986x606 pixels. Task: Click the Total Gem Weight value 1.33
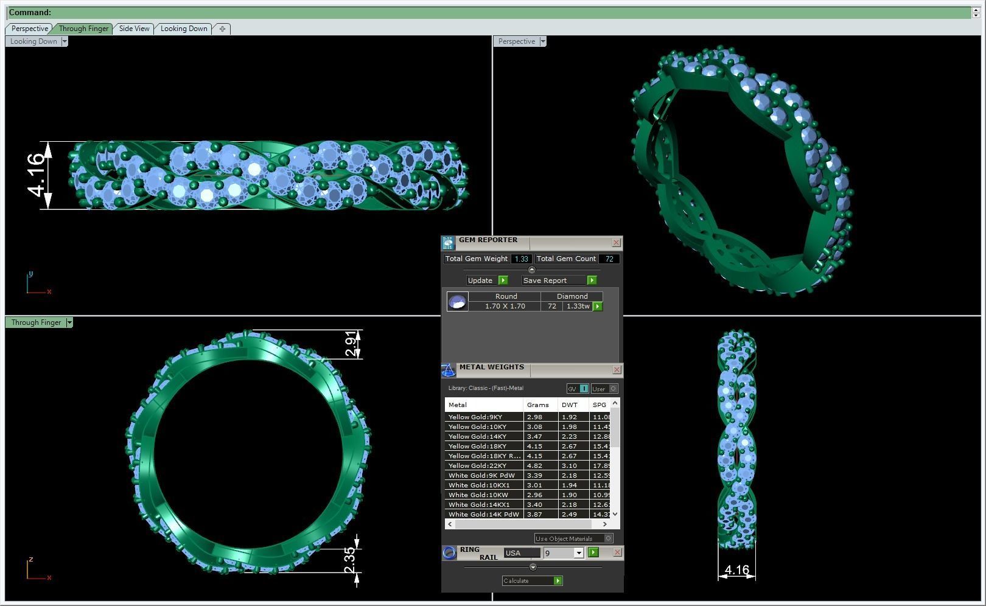[x=522, y=259]
